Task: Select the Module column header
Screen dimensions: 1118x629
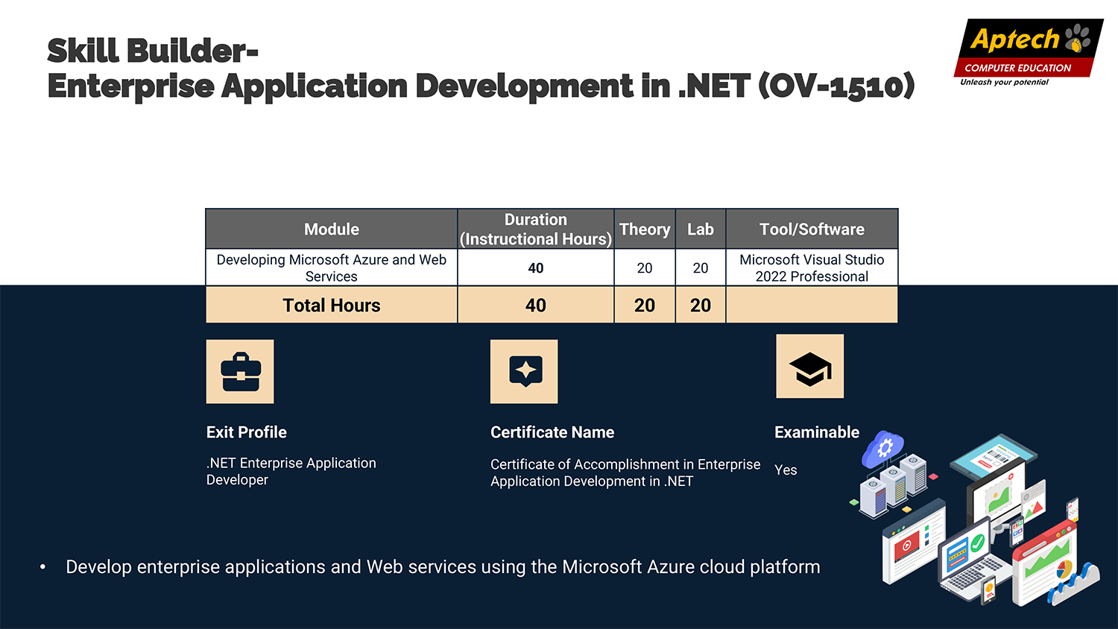Action: (x=332, y=230)
